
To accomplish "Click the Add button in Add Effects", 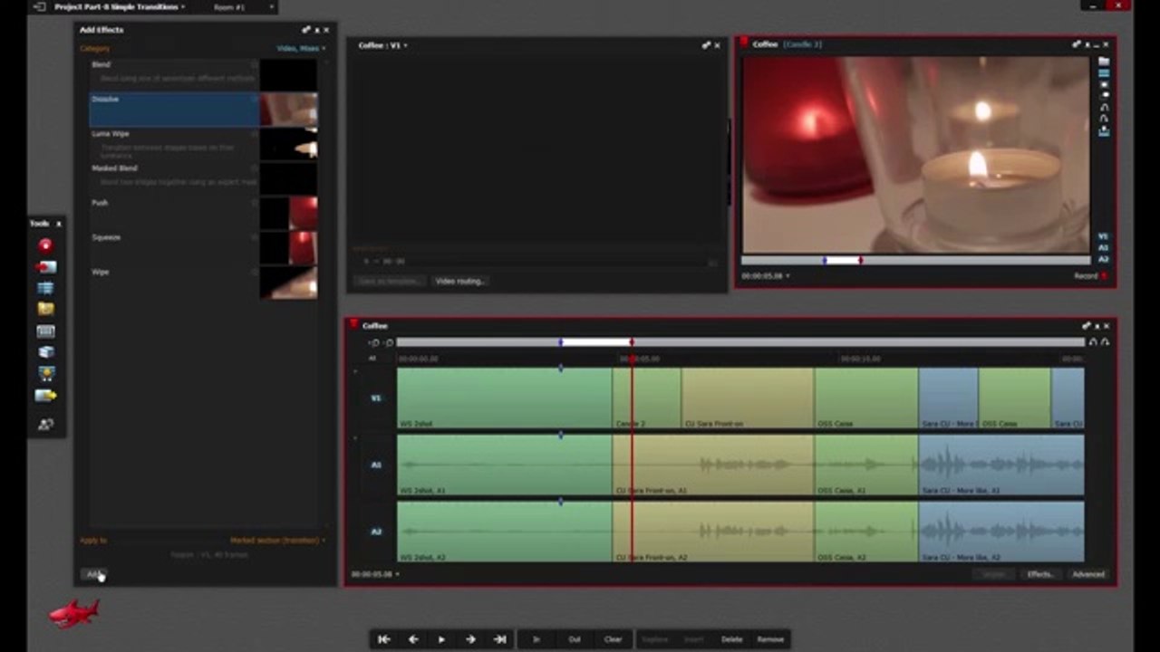I will pos(93,574).
